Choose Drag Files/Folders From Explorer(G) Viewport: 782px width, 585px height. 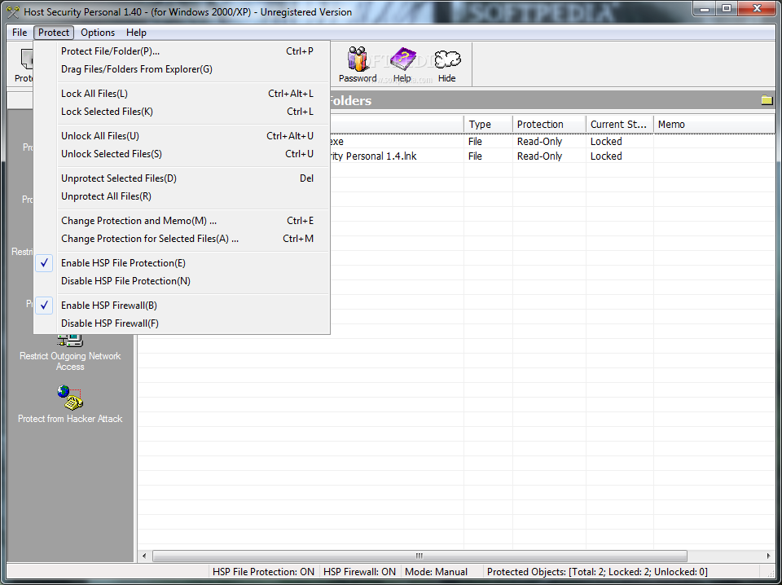pos(182,69)
